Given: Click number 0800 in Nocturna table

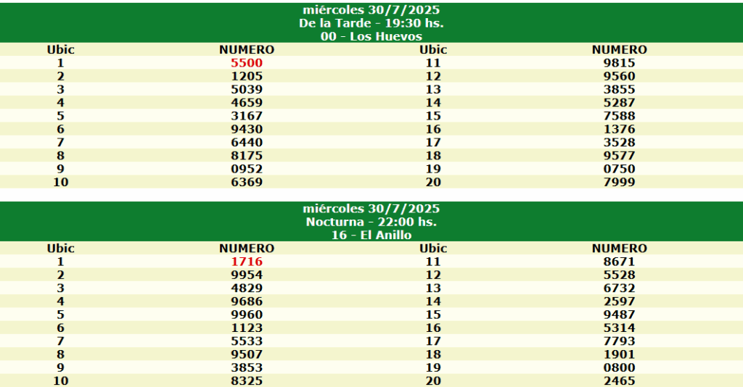Looking at the screenshot, I should tap(620, 367).
